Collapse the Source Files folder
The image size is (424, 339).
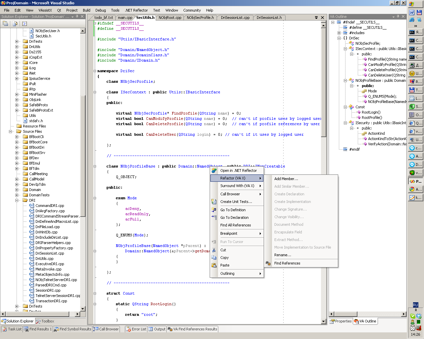point(11,131)
